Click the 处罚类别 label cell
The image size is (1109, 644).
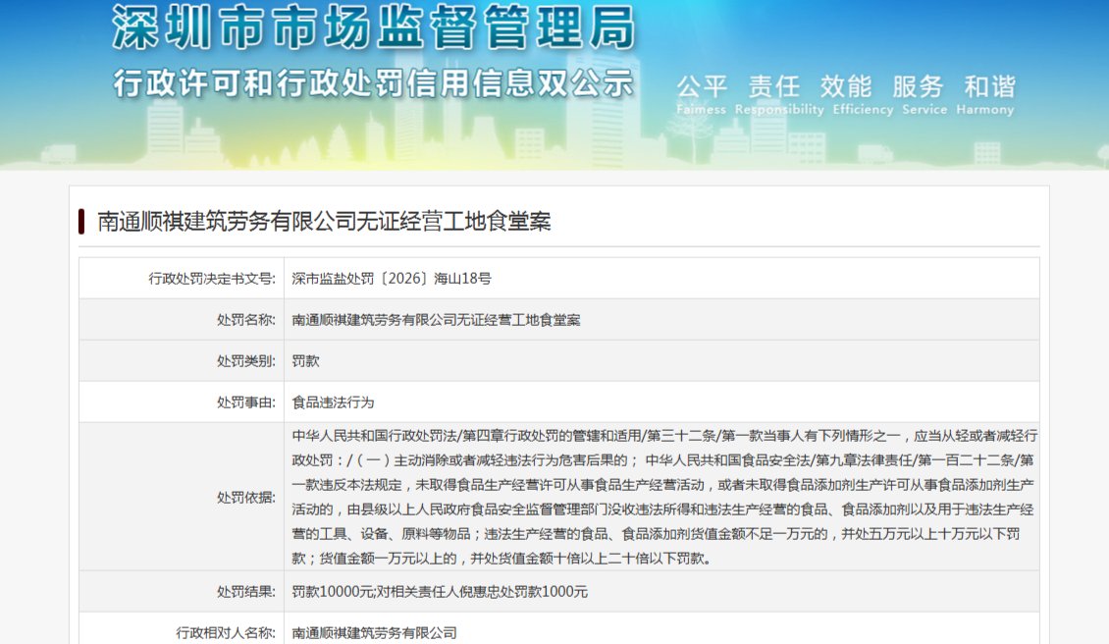[x=182, y=361]
